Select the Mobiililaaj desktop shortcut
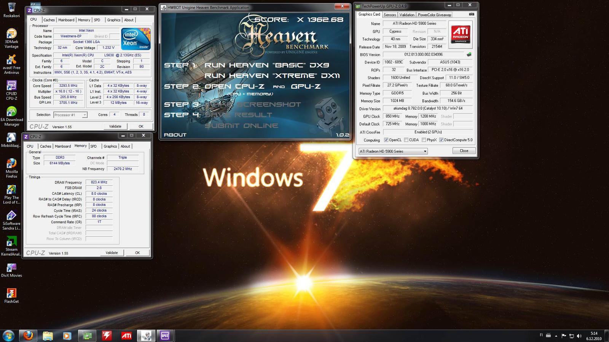609x342 pixels. pyautogui.click(x=11, y=140)
